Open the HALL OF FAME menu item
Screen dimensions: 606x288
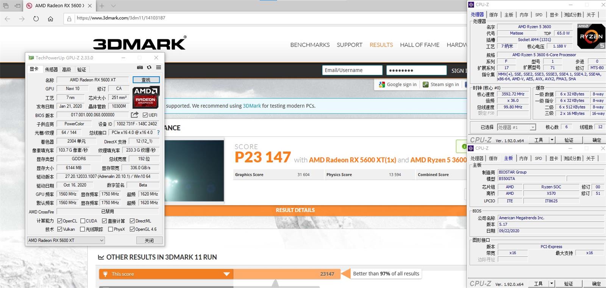pyautogui.click(x=420, y=45)
